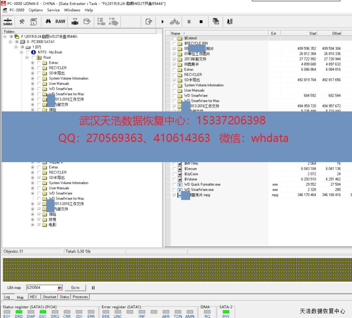Image resolution: width=352 pixels, height=318 pixels.
Task: Expand the User Manuals tree folder
Action: pyautogui.click(x=33, y=83)
